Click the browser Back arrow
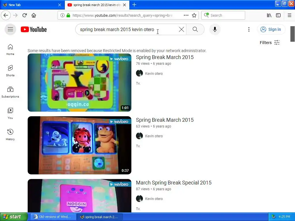Screen dimensions: 295x221 [x=6, y=15]
